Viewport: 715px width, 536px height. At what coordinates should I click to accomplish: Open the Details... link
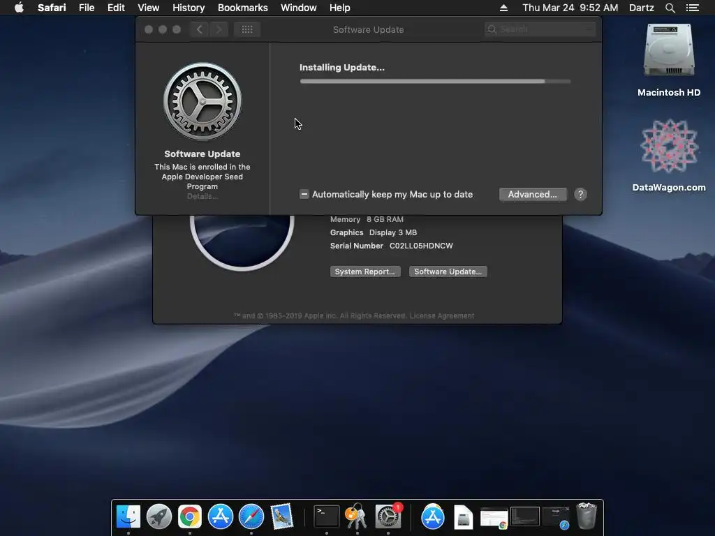(202, 196)
